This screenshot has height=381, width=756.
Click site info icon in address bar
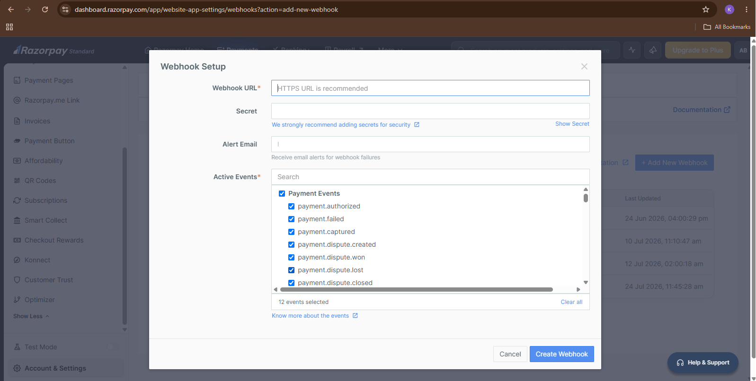click(x=65, y=9)
